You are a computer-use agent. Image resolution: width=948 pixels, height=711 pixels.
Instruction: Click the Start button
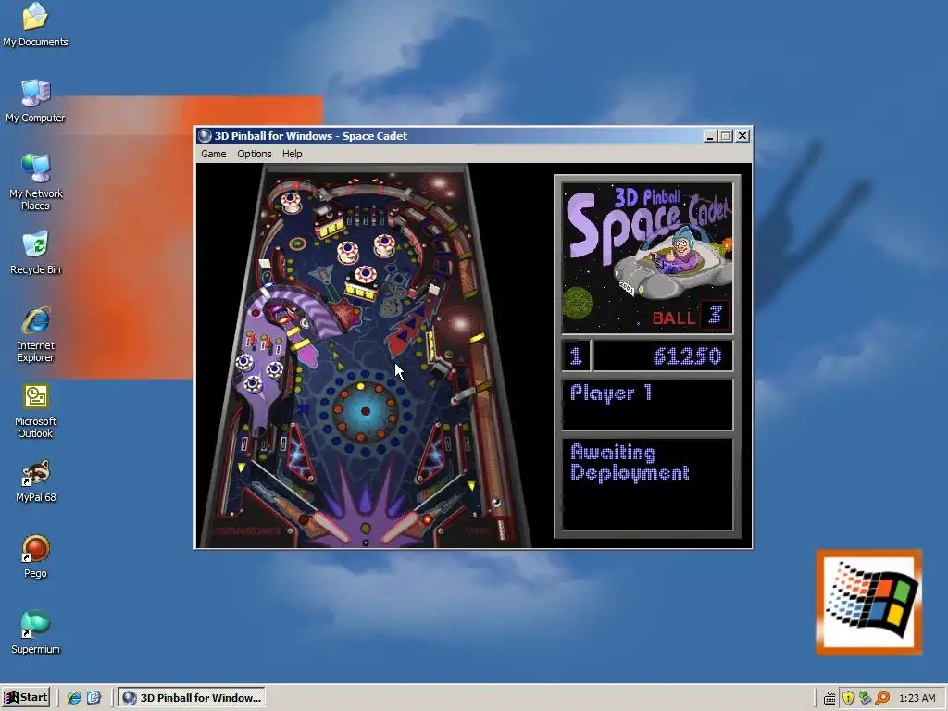[26, 698]
